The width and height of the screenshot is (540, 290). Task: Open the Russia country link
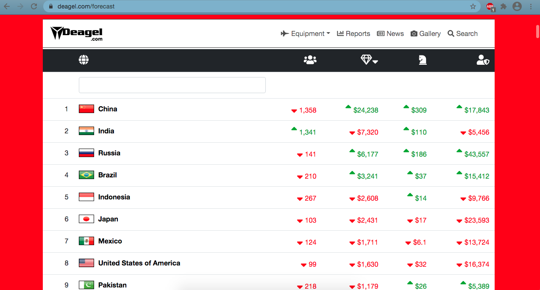coord(109,153)
